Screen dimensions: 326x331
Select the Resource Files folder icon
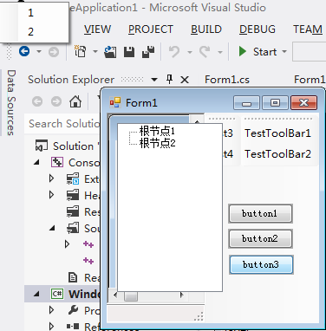point(73,211)
